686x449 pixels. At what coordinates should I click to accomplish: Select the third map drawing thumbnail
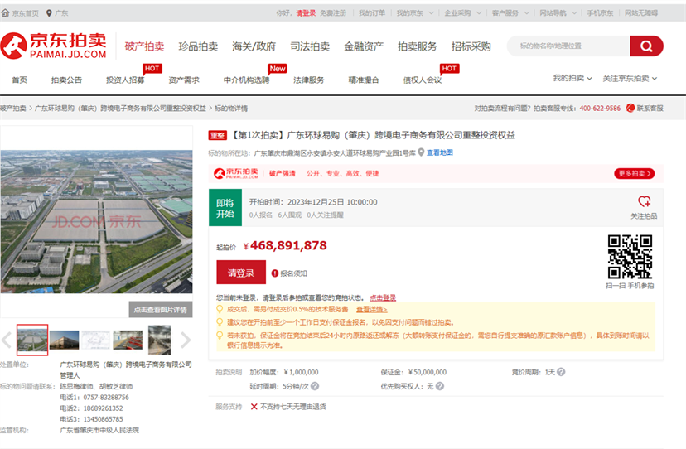point(96,340)
